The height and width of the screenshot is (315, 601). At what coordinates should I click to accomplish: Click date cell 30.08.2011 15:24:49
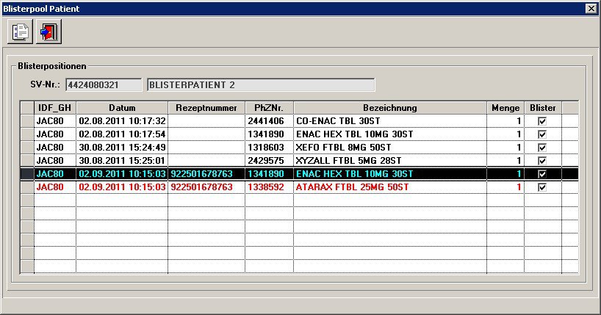(x=122, y=148)
